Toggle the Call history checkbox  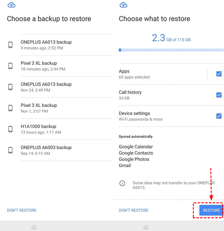[219, 95]
